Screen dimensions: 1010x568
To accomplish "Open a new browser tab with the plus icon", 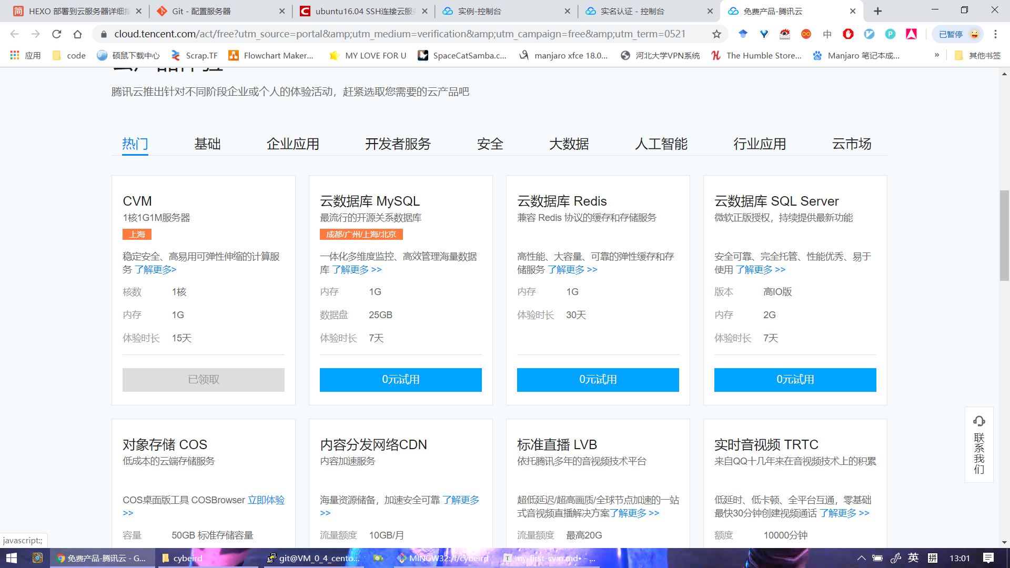I will 877,11.
